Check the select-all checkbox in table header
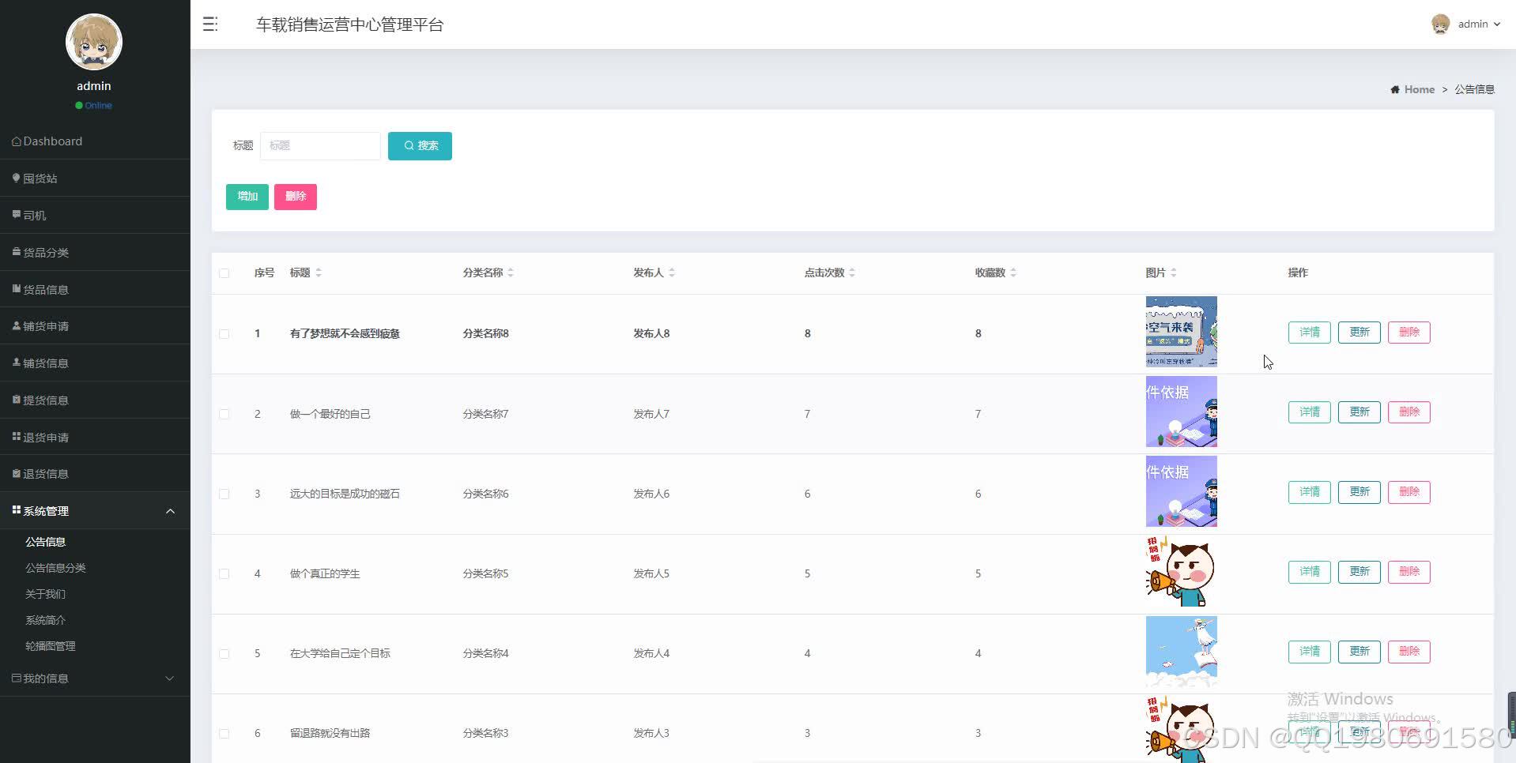Image resolution: width=1516 pixels, height=763 pixels. [x=224, y=272]
